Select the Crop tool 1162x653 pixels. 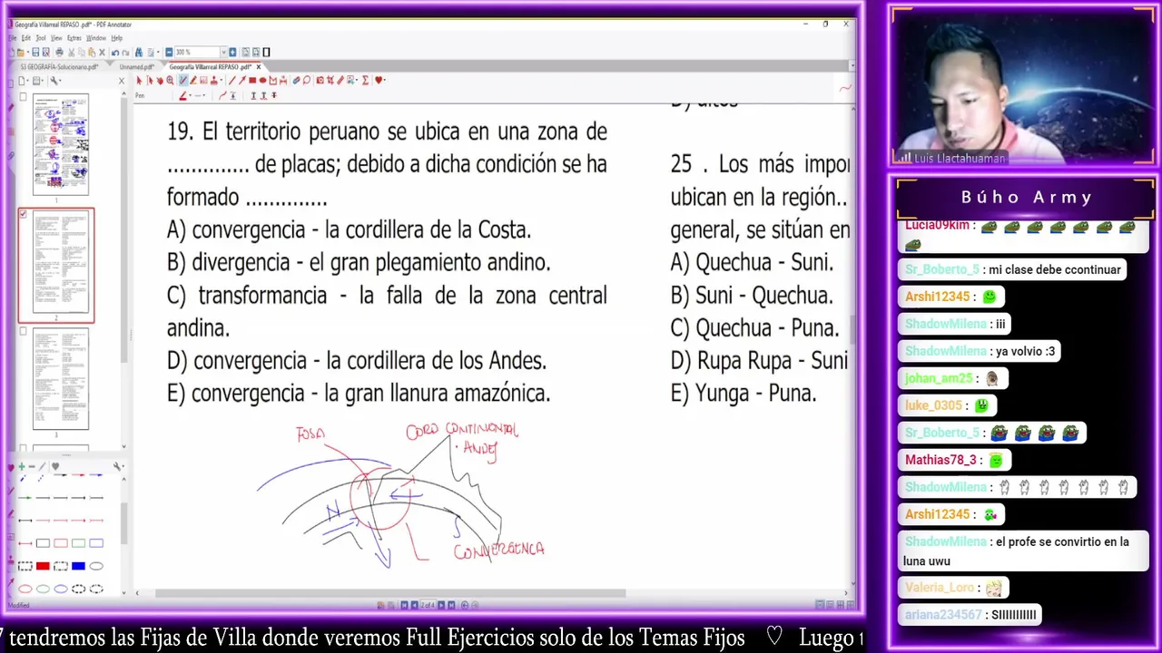click(x=330, y=80)
